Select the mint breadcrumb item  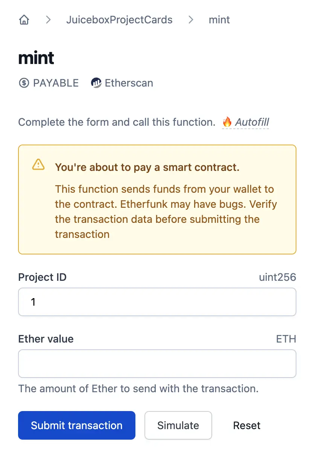coord(219,20)
